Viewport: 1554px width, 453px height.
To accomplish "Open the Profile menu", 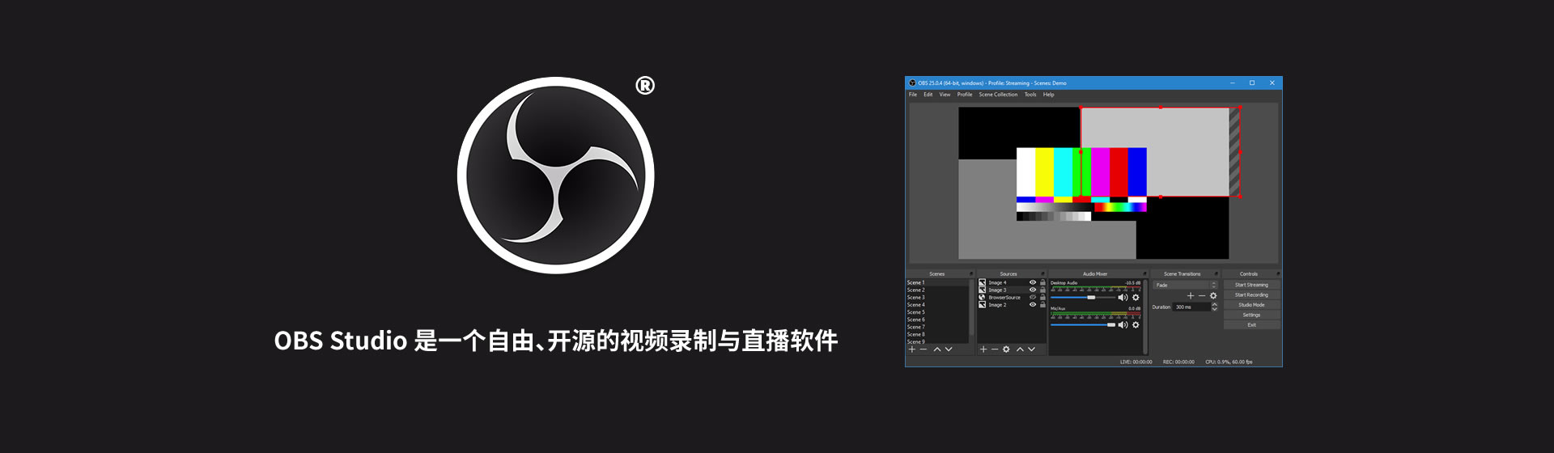I will click(965, 95).
